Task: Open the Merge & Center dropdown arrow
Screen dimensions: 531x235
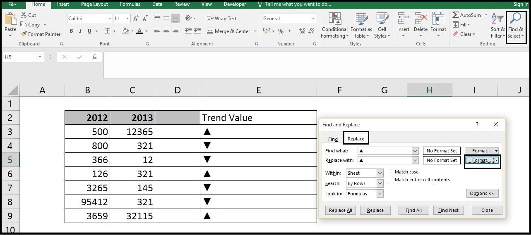Action: click(255, 31)
